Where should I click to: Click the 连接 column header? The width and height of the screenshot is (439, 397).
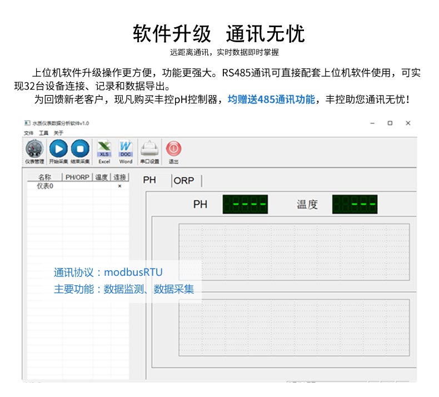pos(119,177)
